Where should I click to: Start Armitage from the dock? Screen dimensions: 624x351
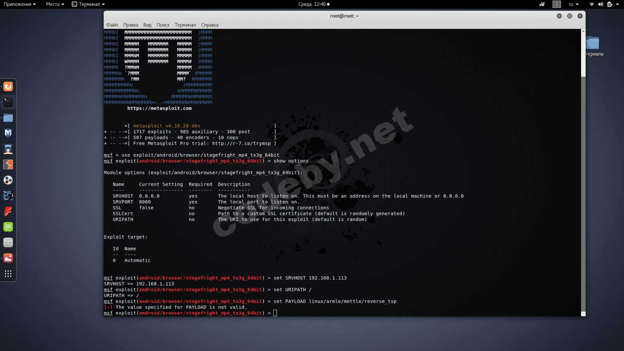coord(8,149)
